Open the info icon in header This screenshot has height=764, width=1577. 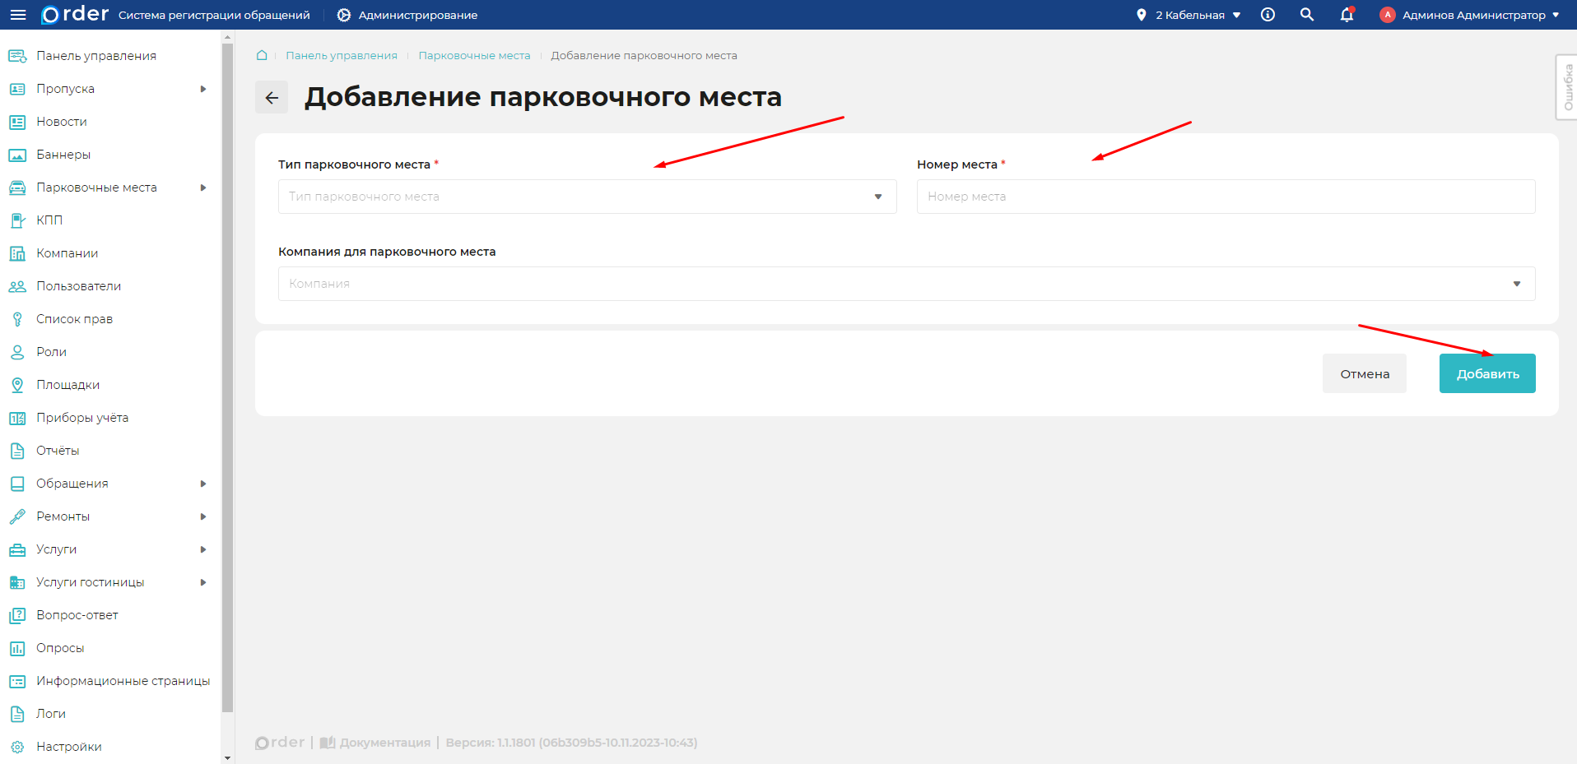coord(1267,14)
